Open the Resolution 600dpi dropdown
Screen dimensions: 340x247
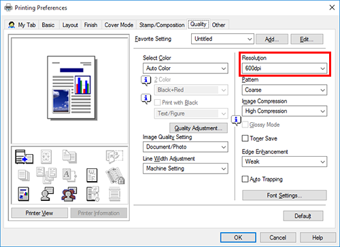[284, 69]
